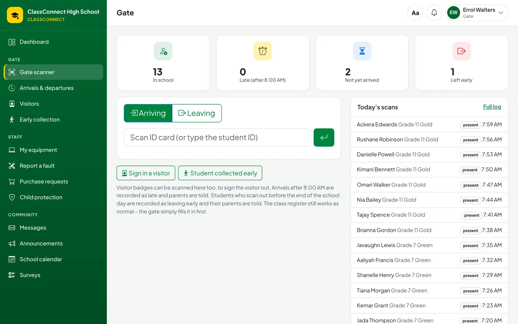Click the Left early exit icon
The height and width of the screenshot is (324, 518).
461,51
